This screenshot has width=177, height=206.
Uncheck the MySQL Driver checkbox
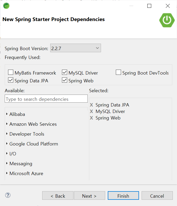click(x=65, y=72)
